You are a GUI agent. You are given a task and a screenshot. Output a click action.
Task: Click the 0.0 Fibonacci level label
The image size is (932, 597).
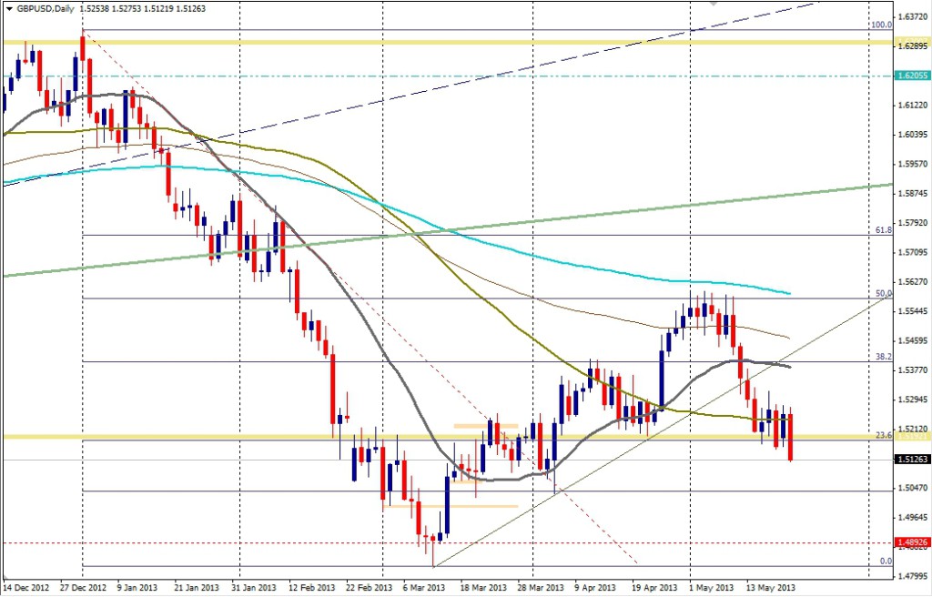(x=884, y=562)
